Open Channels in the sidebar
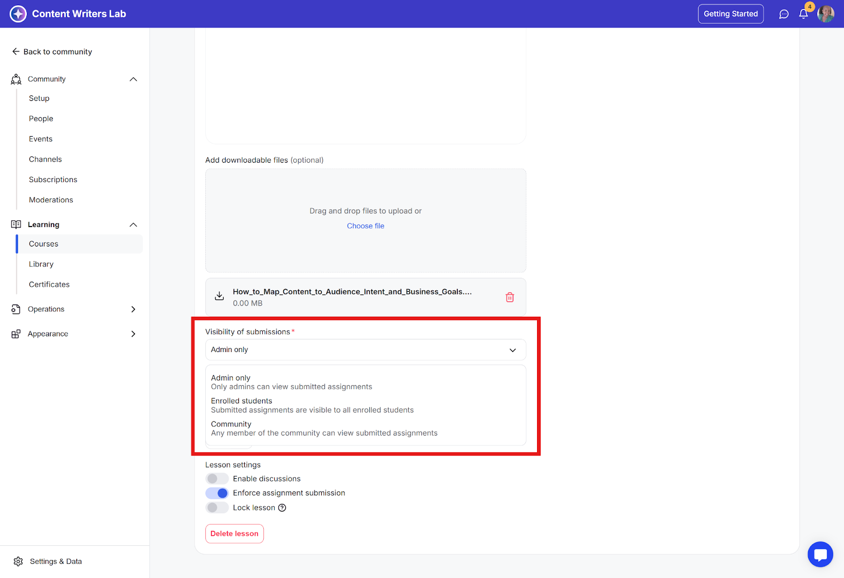The width and height of the screenshot is (844, 578). pos(45,159)
